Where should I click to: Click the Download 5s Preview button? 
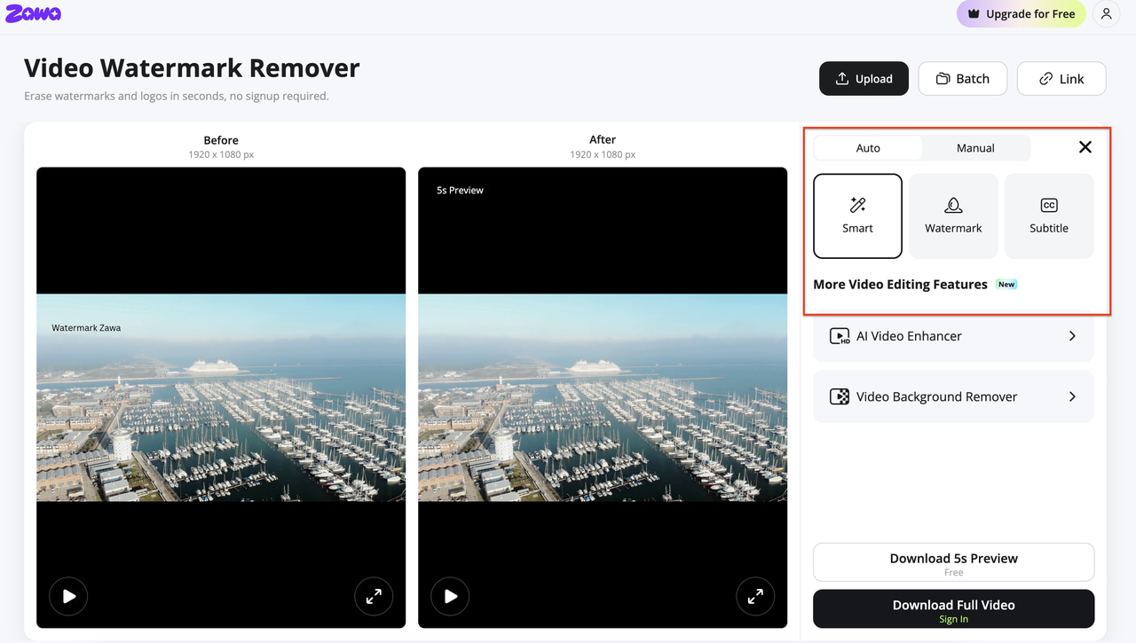pyautogui.click(x=953, y=562)
